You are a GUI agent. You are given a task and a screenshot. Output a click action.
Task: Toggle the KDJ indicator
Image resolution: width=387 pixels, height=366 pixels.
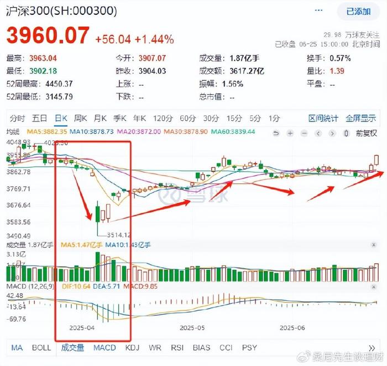(132, 348)
